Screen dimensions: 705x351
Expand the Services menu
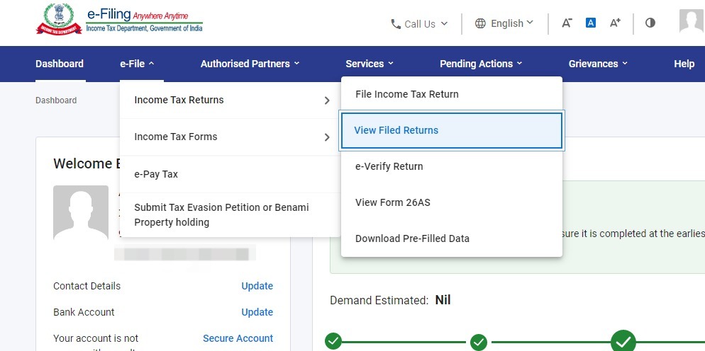[x=370, y=64]
